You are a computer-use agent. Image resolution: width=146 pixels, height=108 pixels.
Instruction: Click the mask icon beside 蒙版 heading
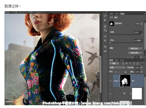(x=112, y=17)
